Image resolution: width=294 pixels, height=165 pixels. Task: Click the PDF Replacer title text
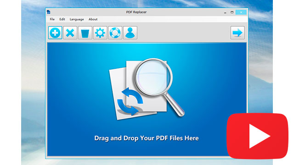pos(136,12)
